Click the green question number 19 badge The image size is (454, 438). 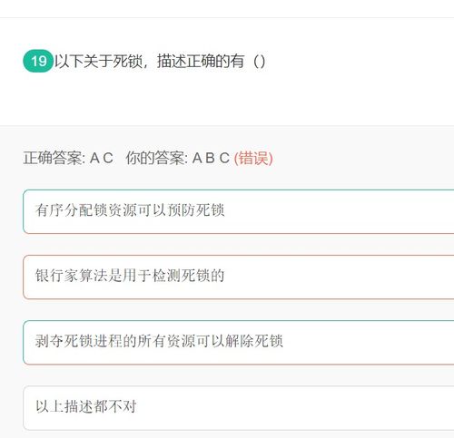click(38, 61)
